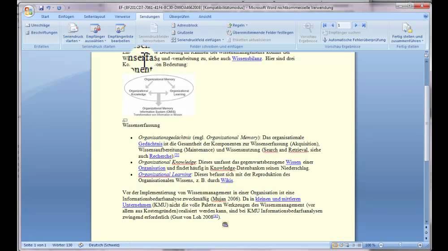
Task: Click the Wörter: 130 word count
Action: (62, 245)
